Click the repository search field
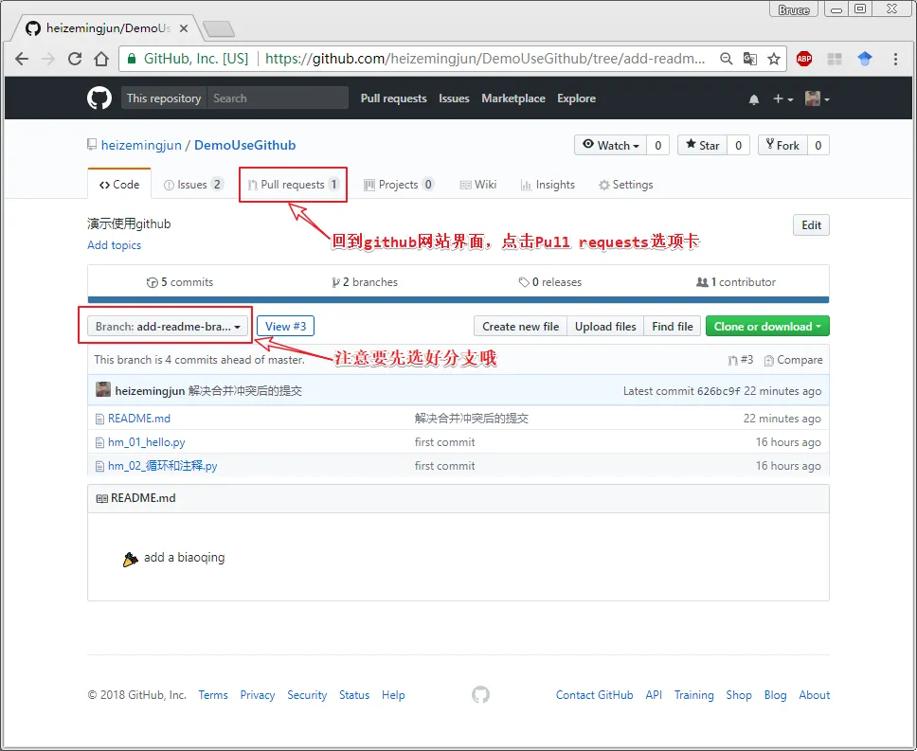917x751 pixels. click(277, 98)
